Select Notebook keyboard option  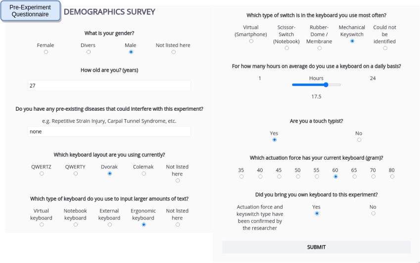click(x=76, y=224)
